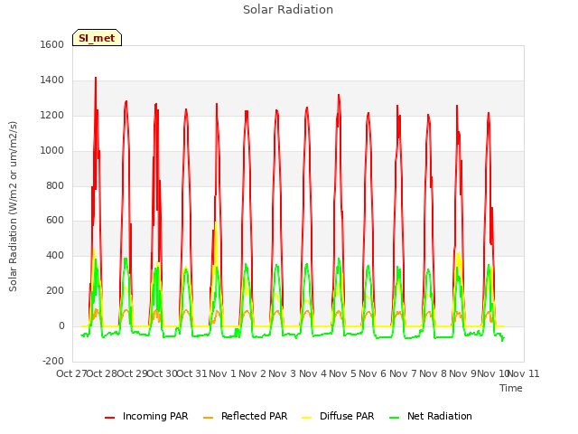Click the Nov 3 x-axis tick label
The image size is (578, 434).
coord(282,373)
